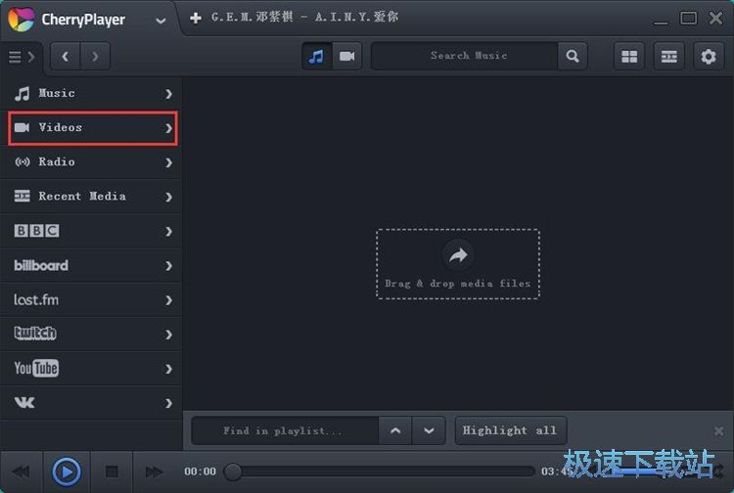Open the Videos sidebar section
The width and height of the screenshot is (734, 493).
pyautogui.click(x=93, y=128)
